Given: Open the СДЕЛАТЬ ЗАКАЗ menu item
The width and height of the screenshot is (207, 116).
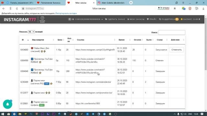Looking at the screenshot, I should pyautogui.click(x=115, y=19).
